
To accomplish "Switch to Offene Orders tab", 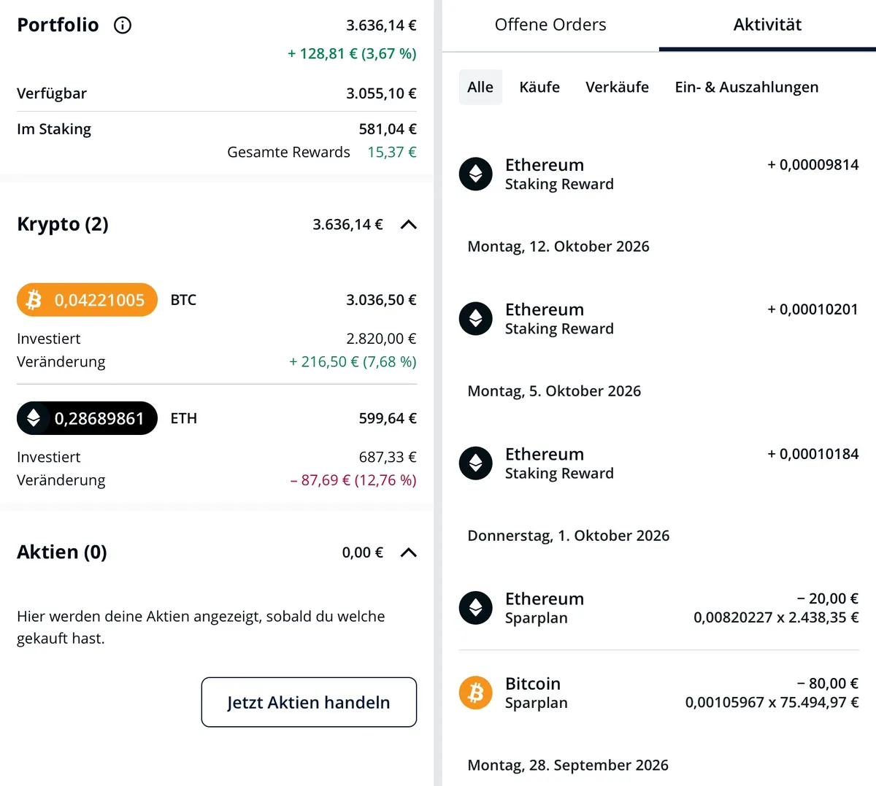I will pyautogui.click(x=550, y=25).
